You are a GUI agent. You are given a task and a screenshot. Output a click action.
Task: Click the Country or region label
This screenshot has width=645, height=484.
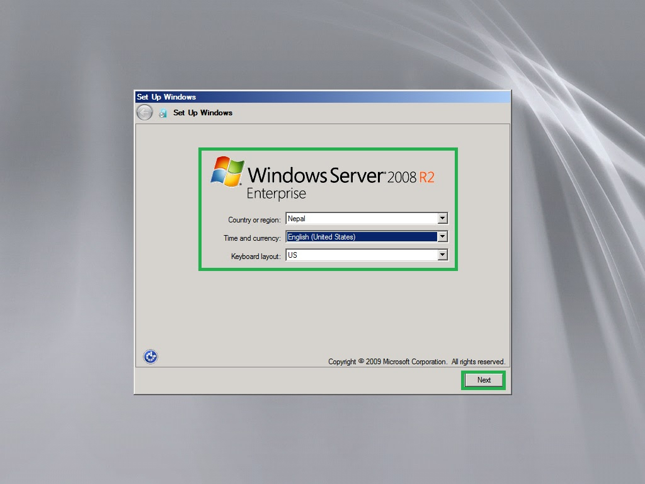(254, 220)
